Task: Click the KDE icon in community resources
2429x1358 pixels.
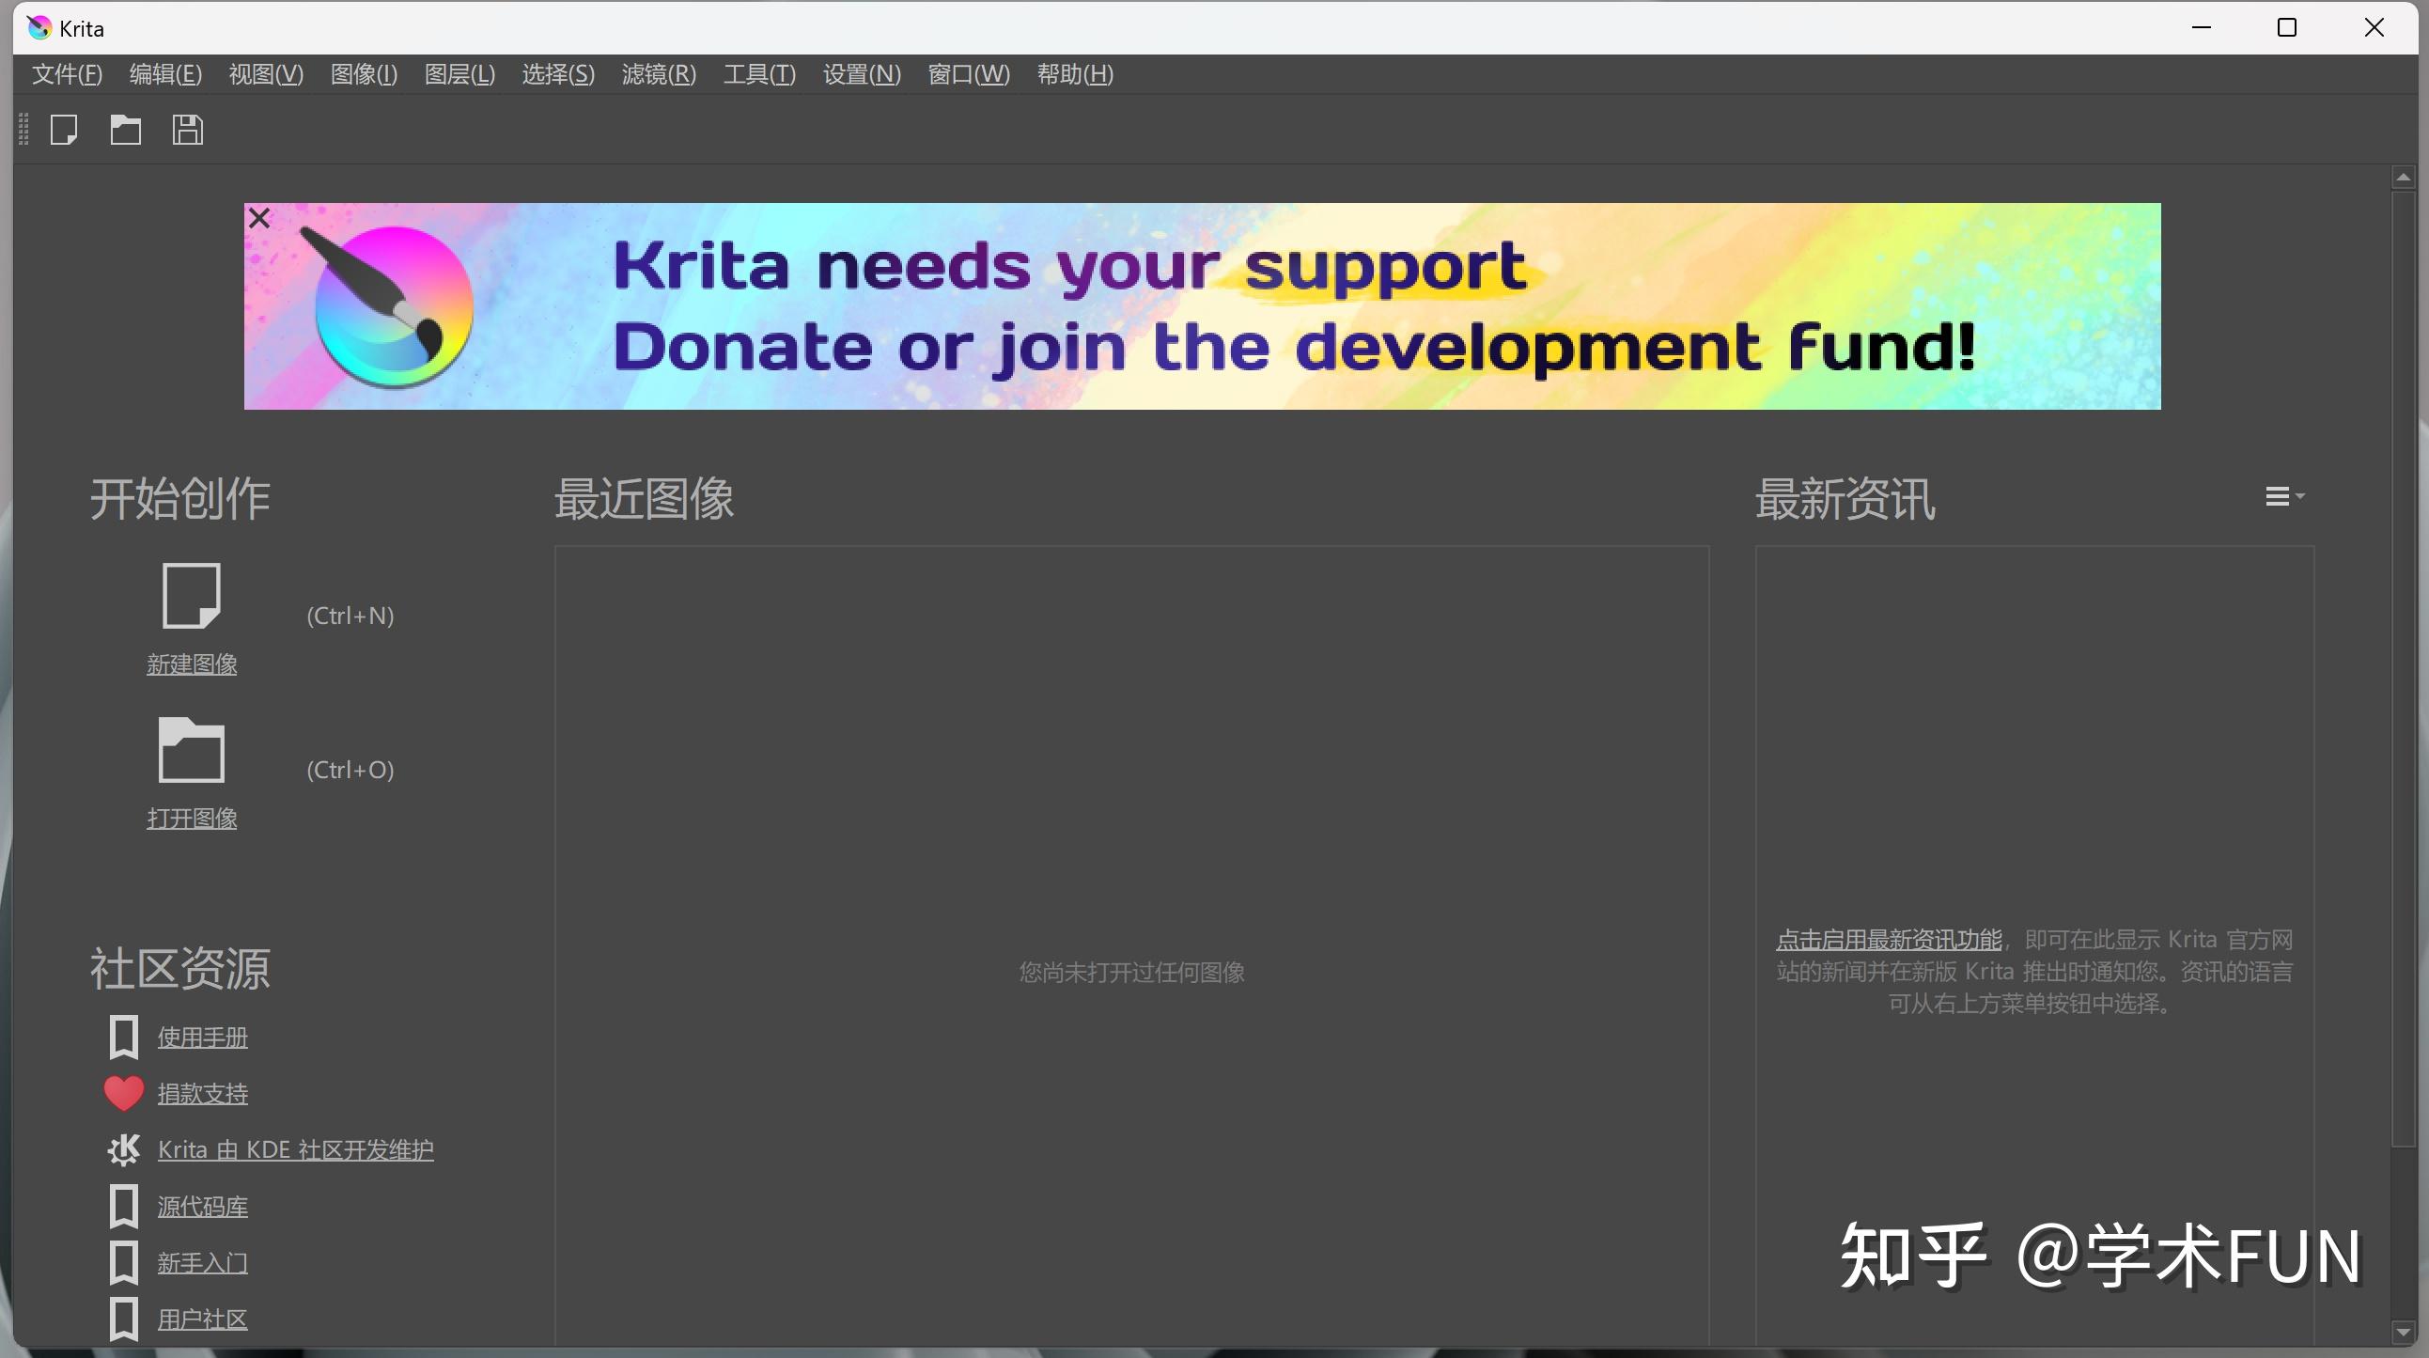Action: click(x=123, y=1149)
